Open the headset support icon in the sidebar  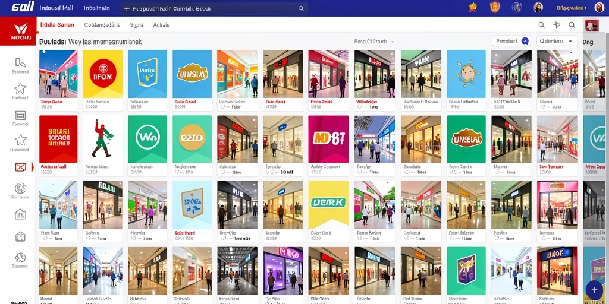click(x=20, y=258)
